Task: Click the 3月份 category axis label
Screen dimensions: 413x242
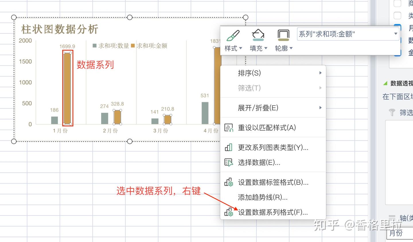Action: coord(161,131)
